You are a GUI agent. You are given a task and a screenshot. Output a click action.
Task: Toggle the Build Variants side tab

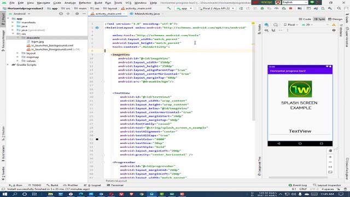[x=3, y=154]
